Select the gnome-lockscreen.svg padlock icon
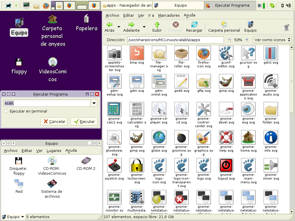This screenshot has height=221, width=295. click(137, 165)
